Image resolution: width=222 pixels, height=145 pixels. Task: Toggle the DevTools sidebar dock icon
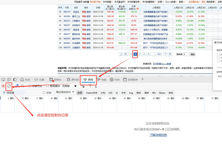[x=15, y=80]
